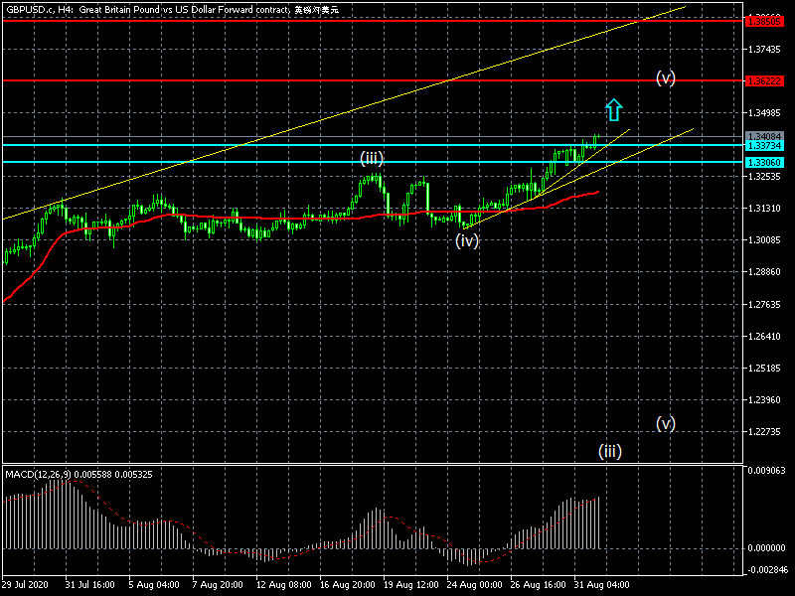This screenshot has height=596, width=795.
Task: Click the 26 Aug 16:00 time label
Action: point(538,585)
